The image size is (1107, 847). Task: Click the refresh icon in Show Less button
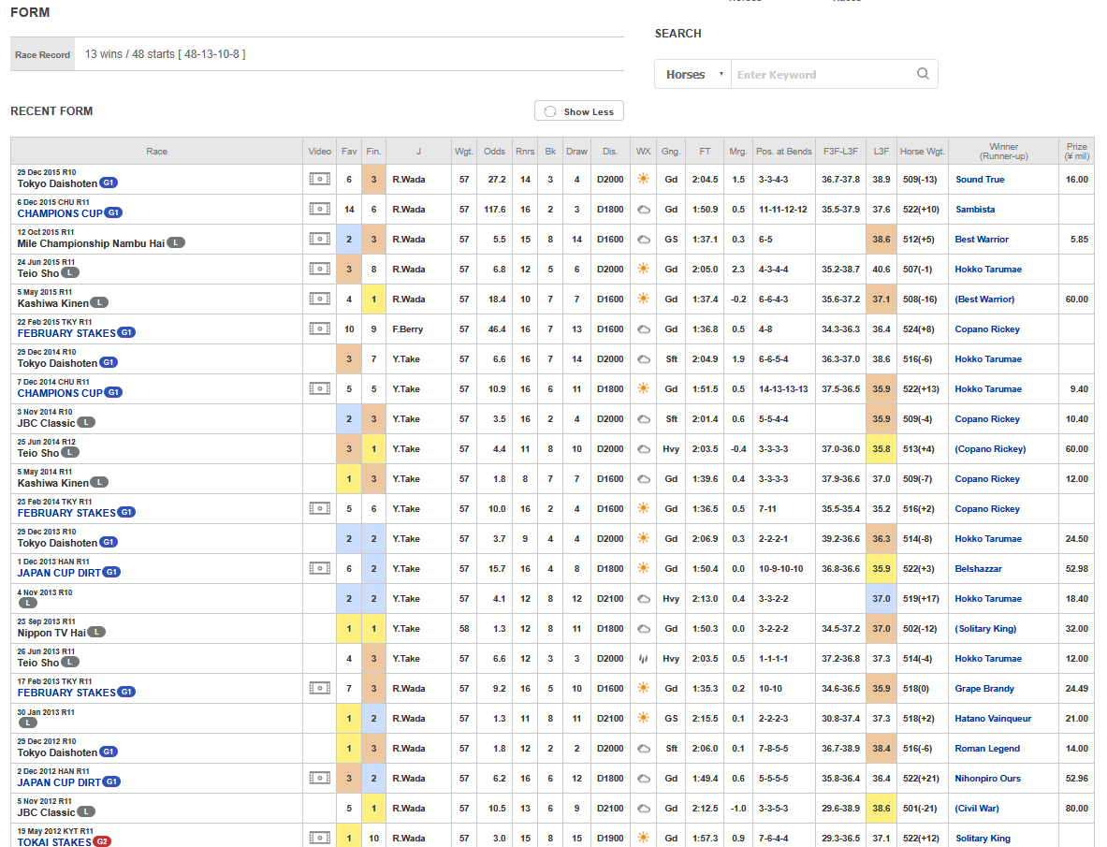[550, 111]
